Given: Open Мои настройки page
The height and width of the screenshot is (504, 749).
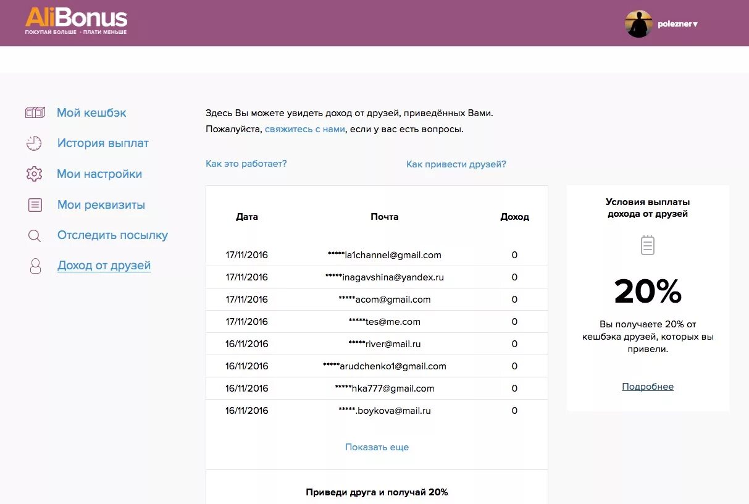Looking at the screenshot, I should [99, 174].
